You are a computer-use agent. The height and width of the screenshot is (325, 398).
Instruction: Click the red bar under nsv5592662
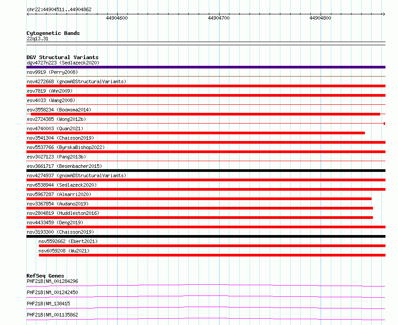212,246
